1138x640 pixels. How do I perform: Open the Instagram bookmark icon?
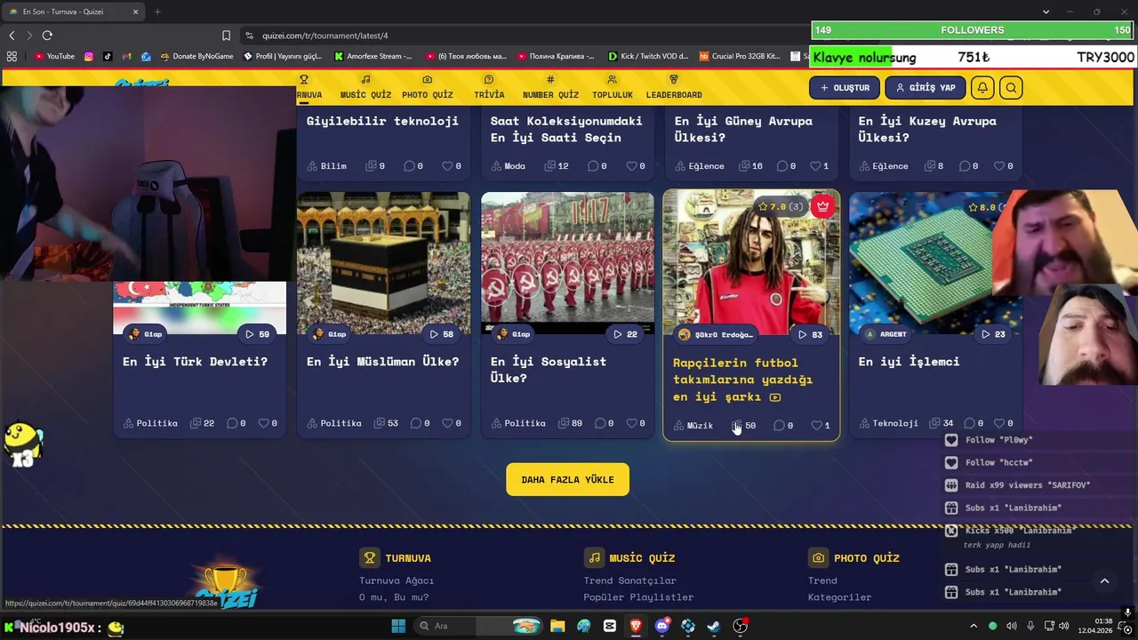coord(89,56)
